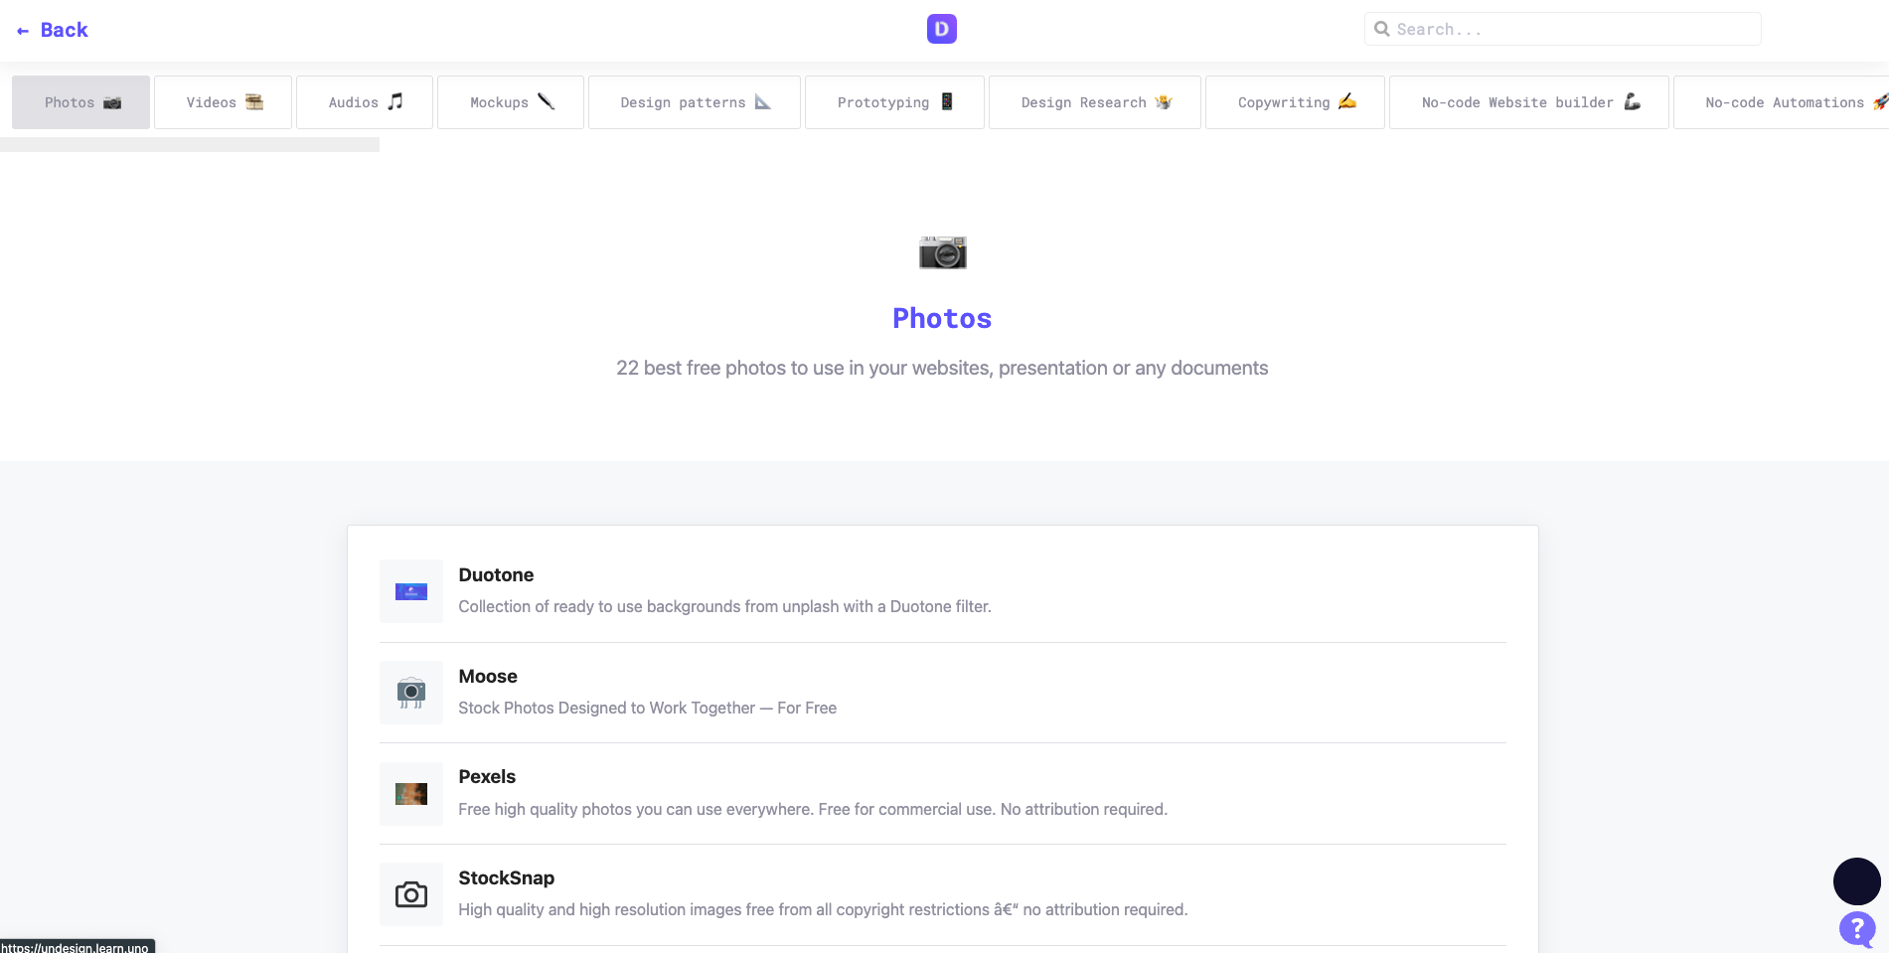Click the large camera icon above Photos heading
Viewport: 1890px width, 953px height.
(943, 252)
